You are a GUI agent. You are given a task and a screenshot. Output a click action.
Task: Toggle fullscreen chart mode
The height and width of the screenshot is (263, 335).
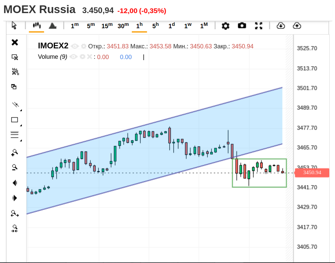[258, 26]
